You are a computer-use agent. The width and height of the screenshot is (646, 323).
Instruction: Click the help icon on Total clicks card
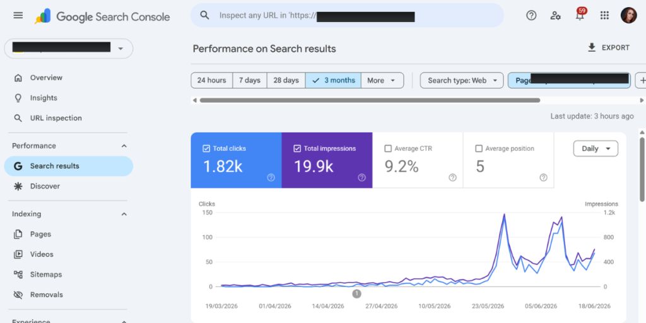point(271,177)
